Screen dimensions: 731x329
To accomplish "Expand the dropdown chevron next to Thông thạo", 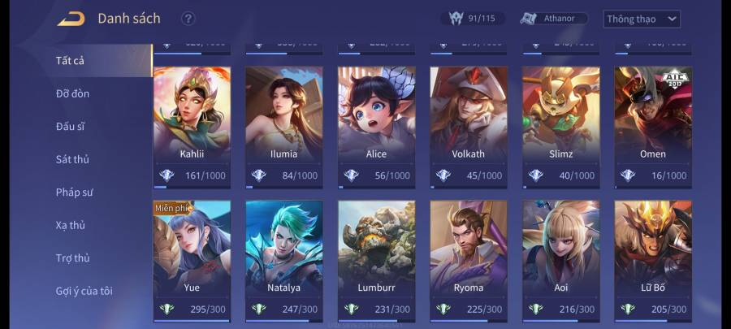I will (672, 19).
